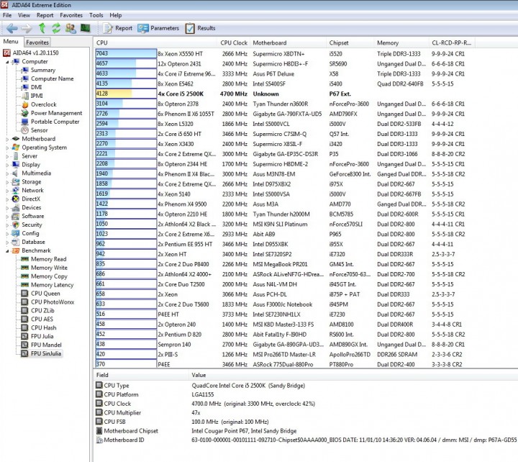Select the CPU Queen benchmark icon

click(24, 294)
